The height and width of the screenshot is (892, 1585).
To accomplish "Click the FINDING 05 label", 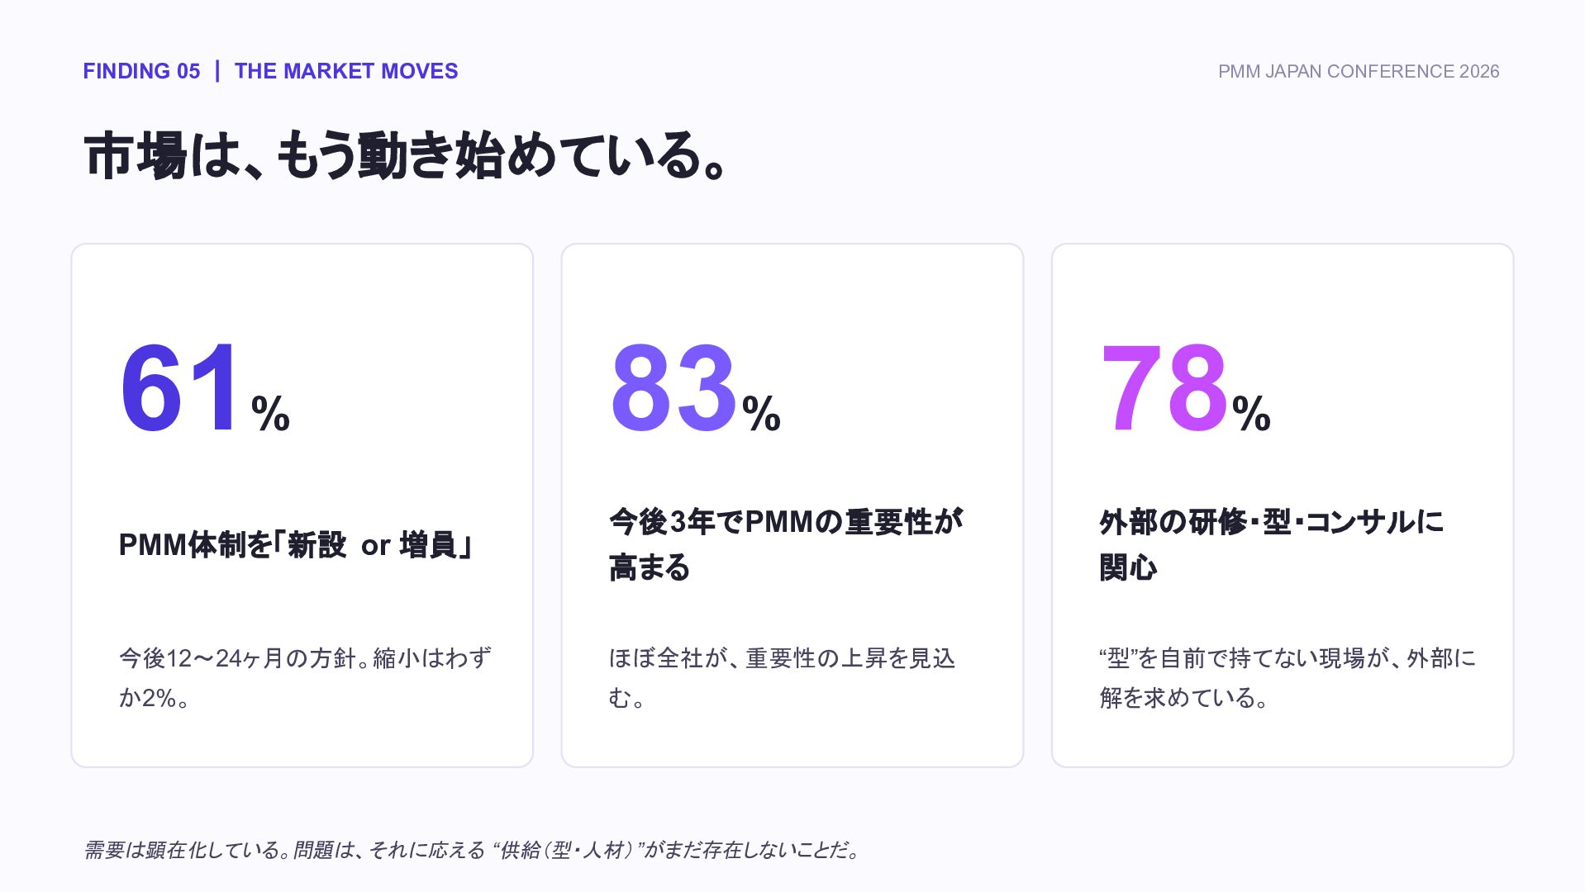I will pyautogui.click(x=141, y=71).
